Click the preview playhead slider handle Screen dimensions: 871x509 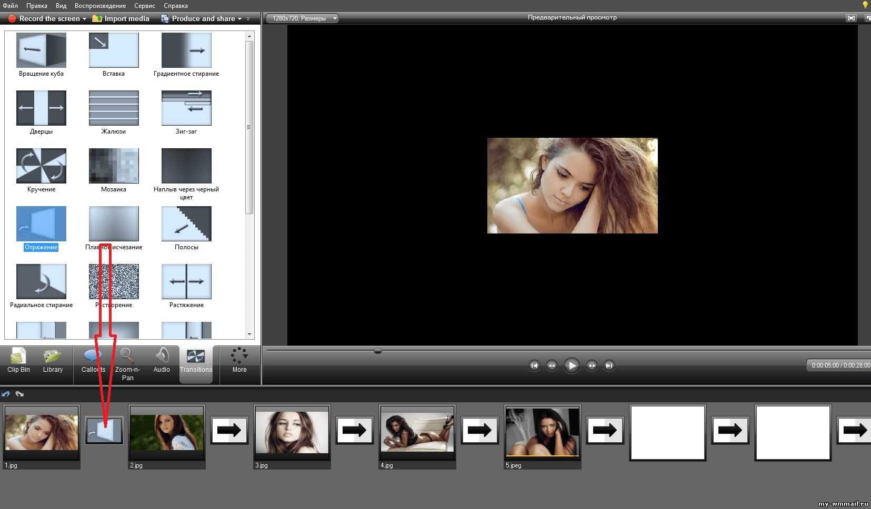377,351
